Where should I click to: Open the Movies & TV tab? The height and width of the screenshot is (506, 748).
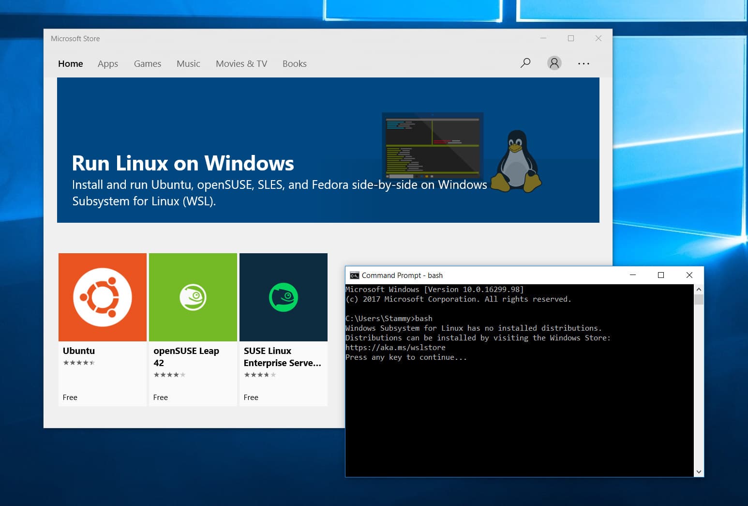pos(241,63)
